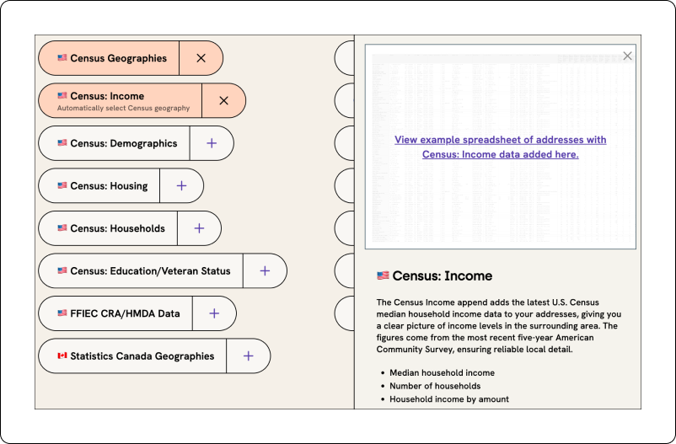Click the example spreadsheet preview thumbnail
This screenshot has width=676, height=444.
click(500, 147)
